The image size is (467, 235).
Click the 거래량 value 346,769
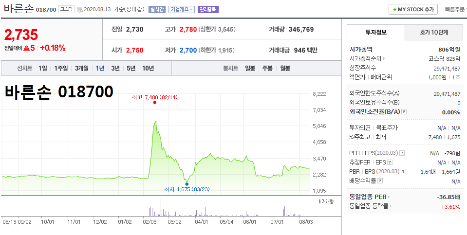[x=301, y=29]
